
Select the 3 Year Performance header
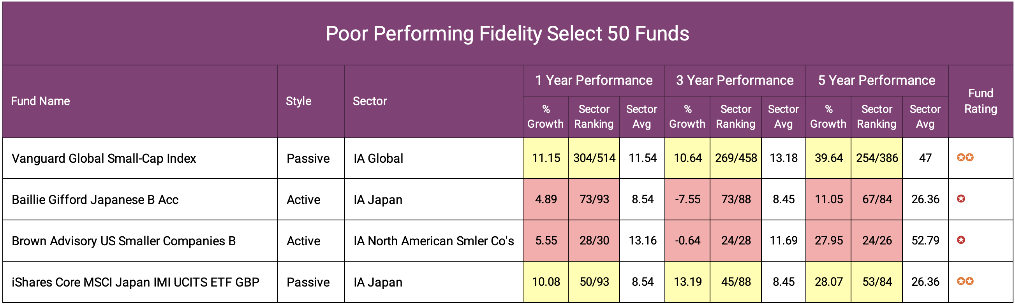point(735,80)
